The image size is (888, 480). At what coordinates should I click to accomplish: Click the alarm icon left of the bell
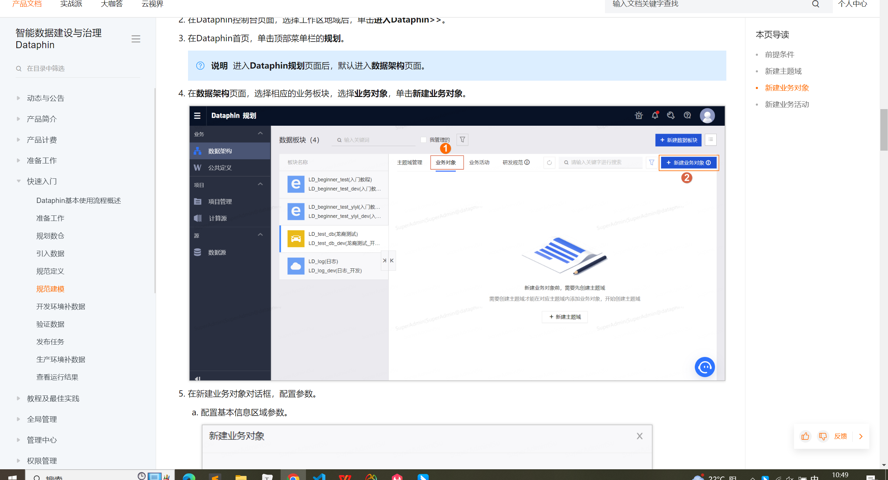coord(639,115)
